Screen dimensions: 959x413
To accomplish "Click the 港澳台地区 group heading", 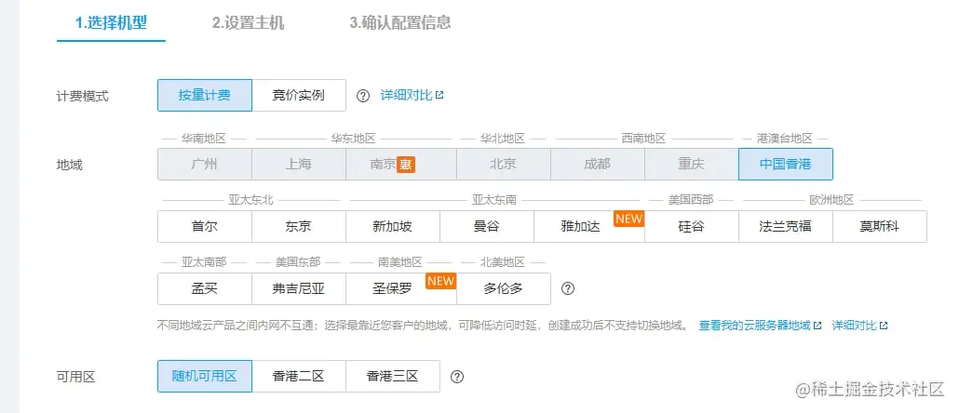I will point(785,139).
